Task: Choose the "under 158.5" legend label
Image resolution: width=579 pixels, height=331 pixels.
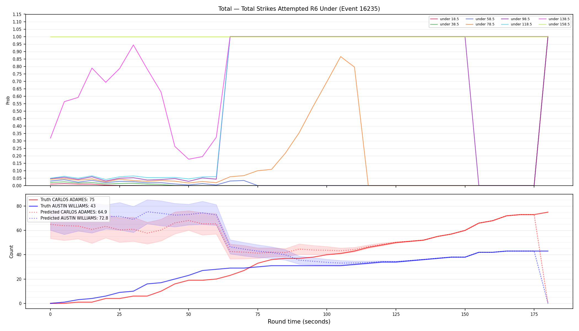Action: pos(559,24)
